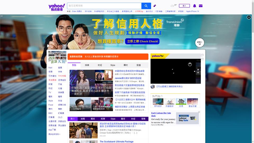Select Style tab in purple recommendation bar

pyautogui.click(x=113, y=119)
